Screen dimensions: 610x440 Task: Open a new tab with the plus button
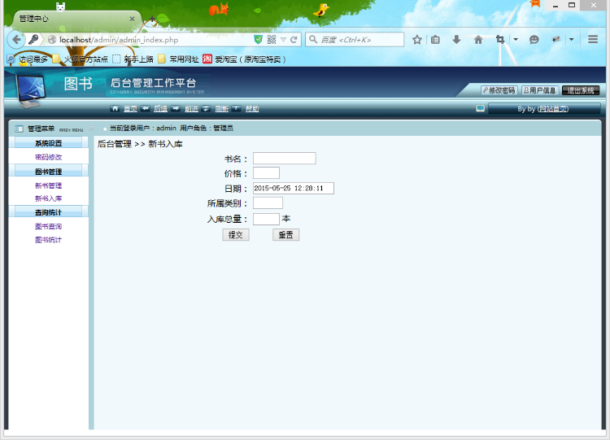coord(152,19)
